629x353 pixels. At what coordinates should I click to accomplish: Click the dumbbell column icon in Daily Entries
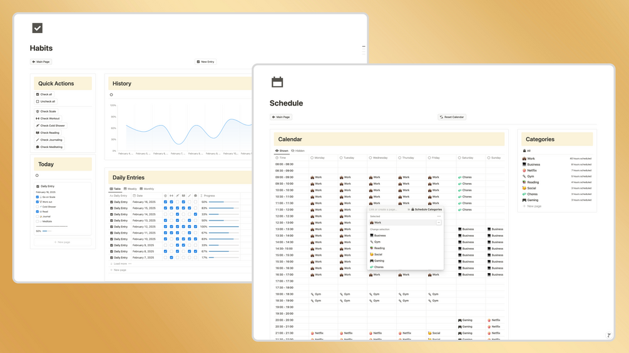171,196
